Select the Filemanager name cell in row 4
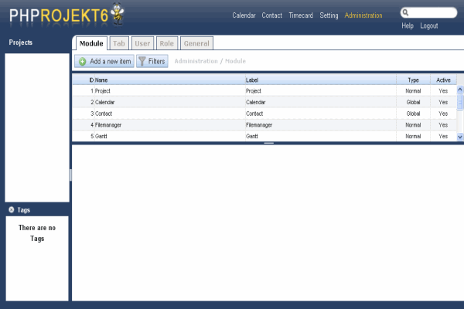The image size is (464, 309). 170,125
